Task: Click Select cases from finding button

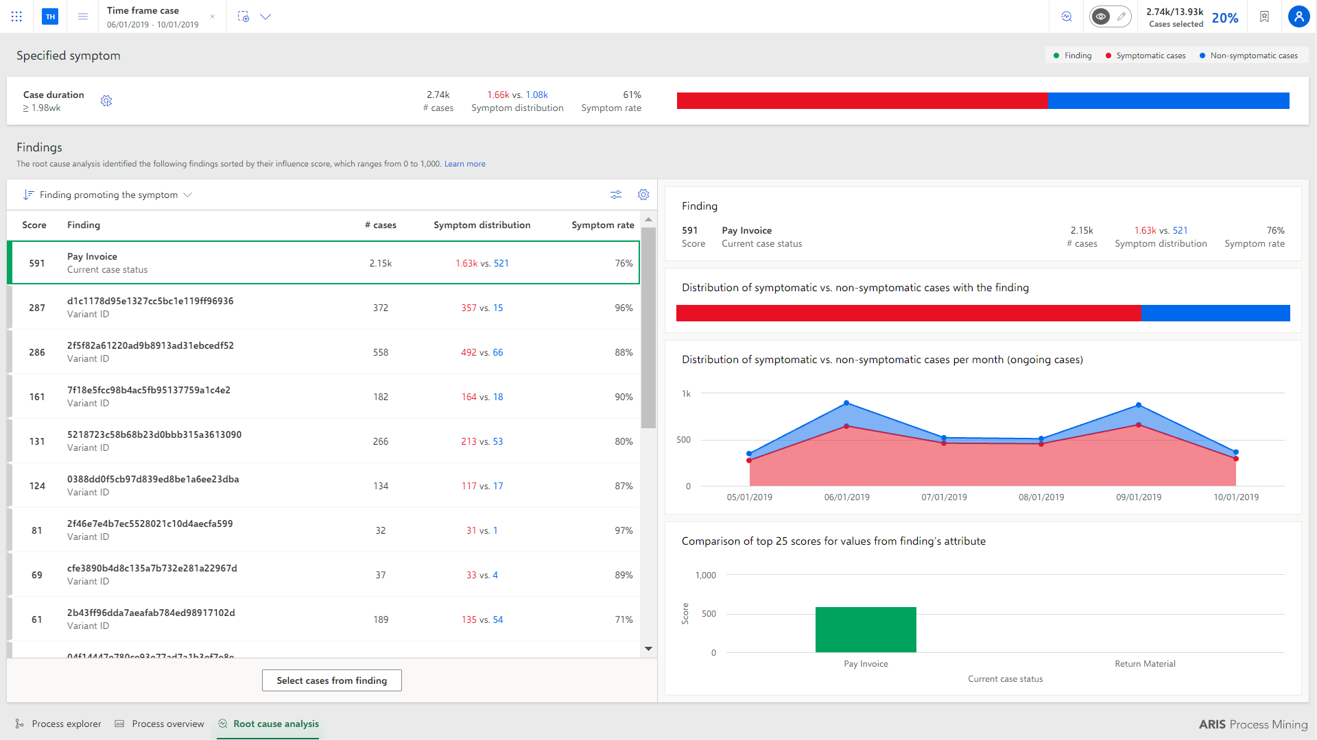Action: [332, 680]
